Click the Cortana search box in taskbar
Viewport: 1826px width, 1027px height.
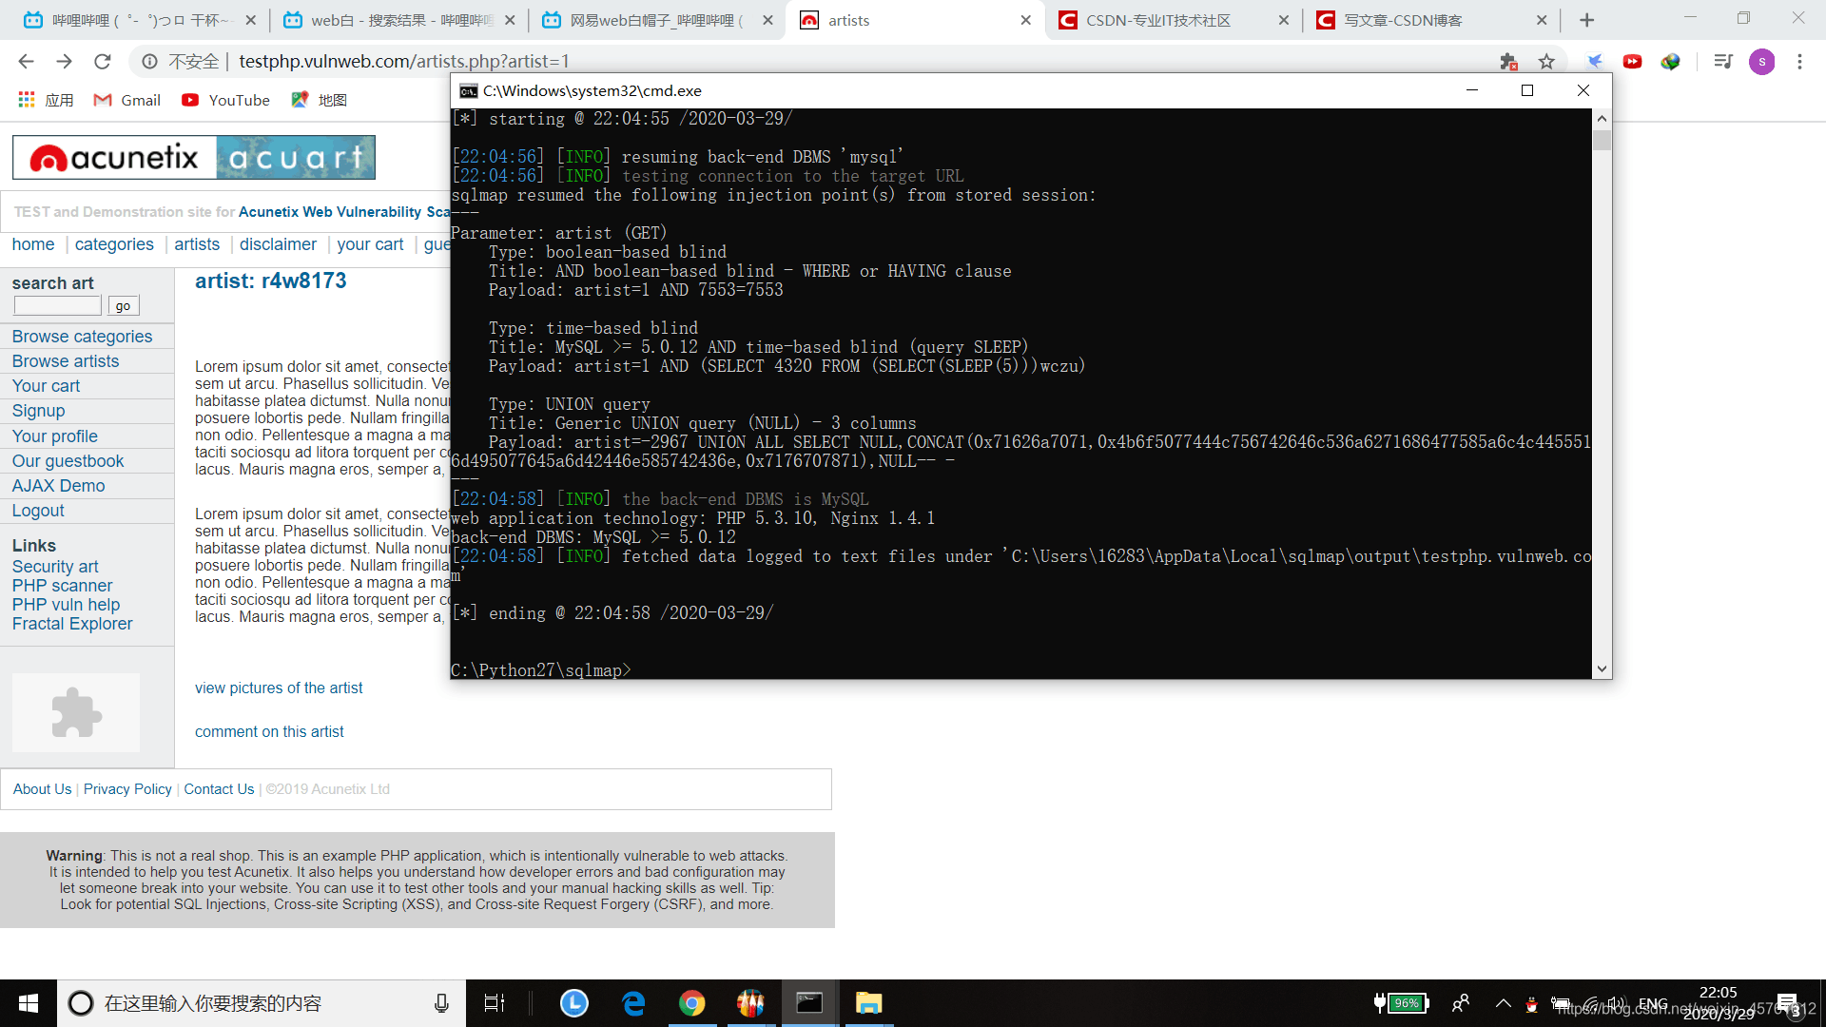[262, 1003]
